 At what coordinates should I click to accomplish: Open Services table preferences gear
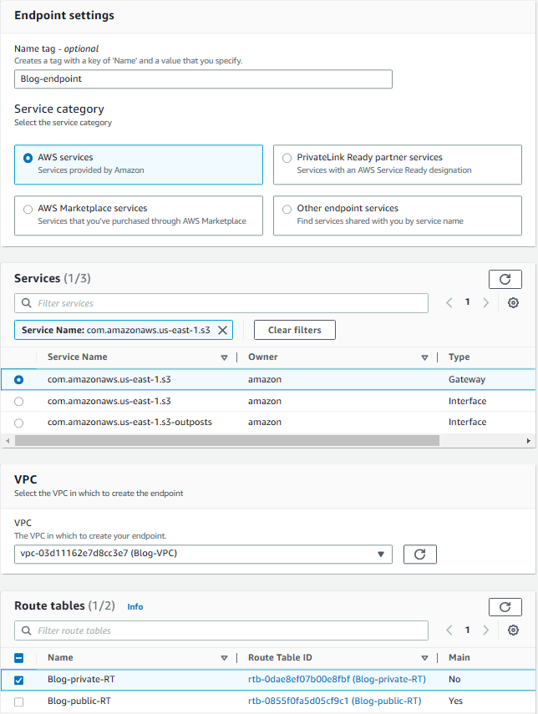pyautogui.click(x=514, y=303)
